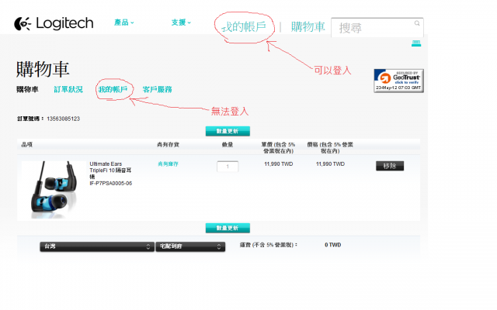
Task: Click the Logitech logo
Action: pyautogui.click(x=54, y=23)
